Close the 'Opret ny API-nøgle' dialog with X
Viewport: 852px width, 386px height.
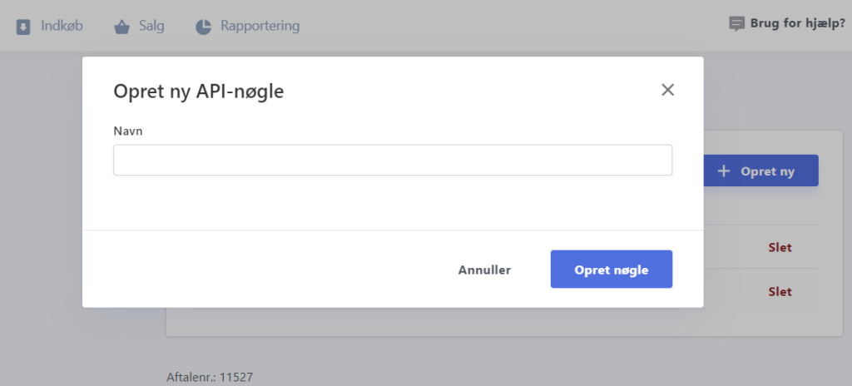point(667,90)
